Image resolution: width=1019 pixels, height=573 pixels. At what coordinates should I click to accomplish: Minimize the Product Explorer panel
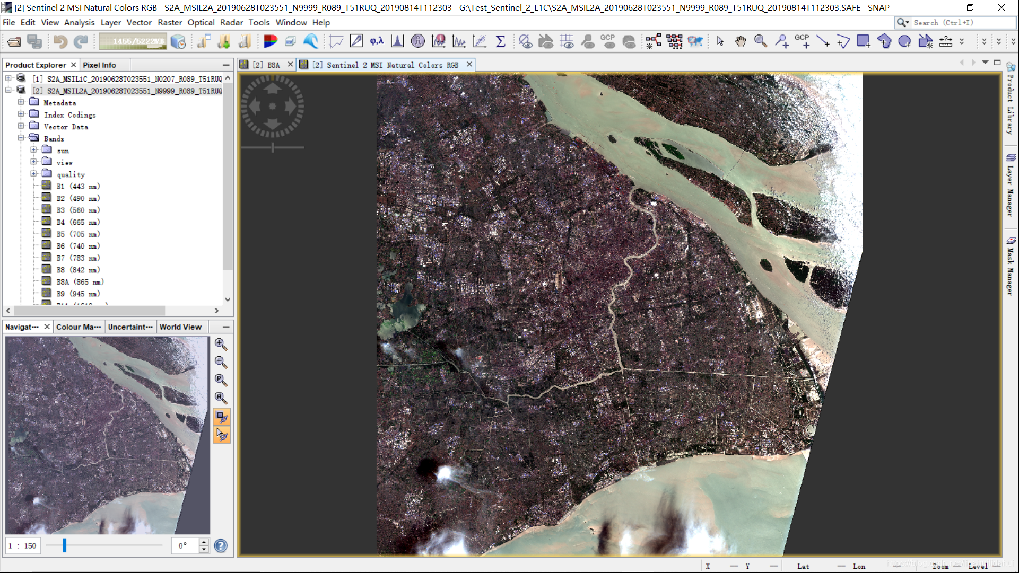226,65
